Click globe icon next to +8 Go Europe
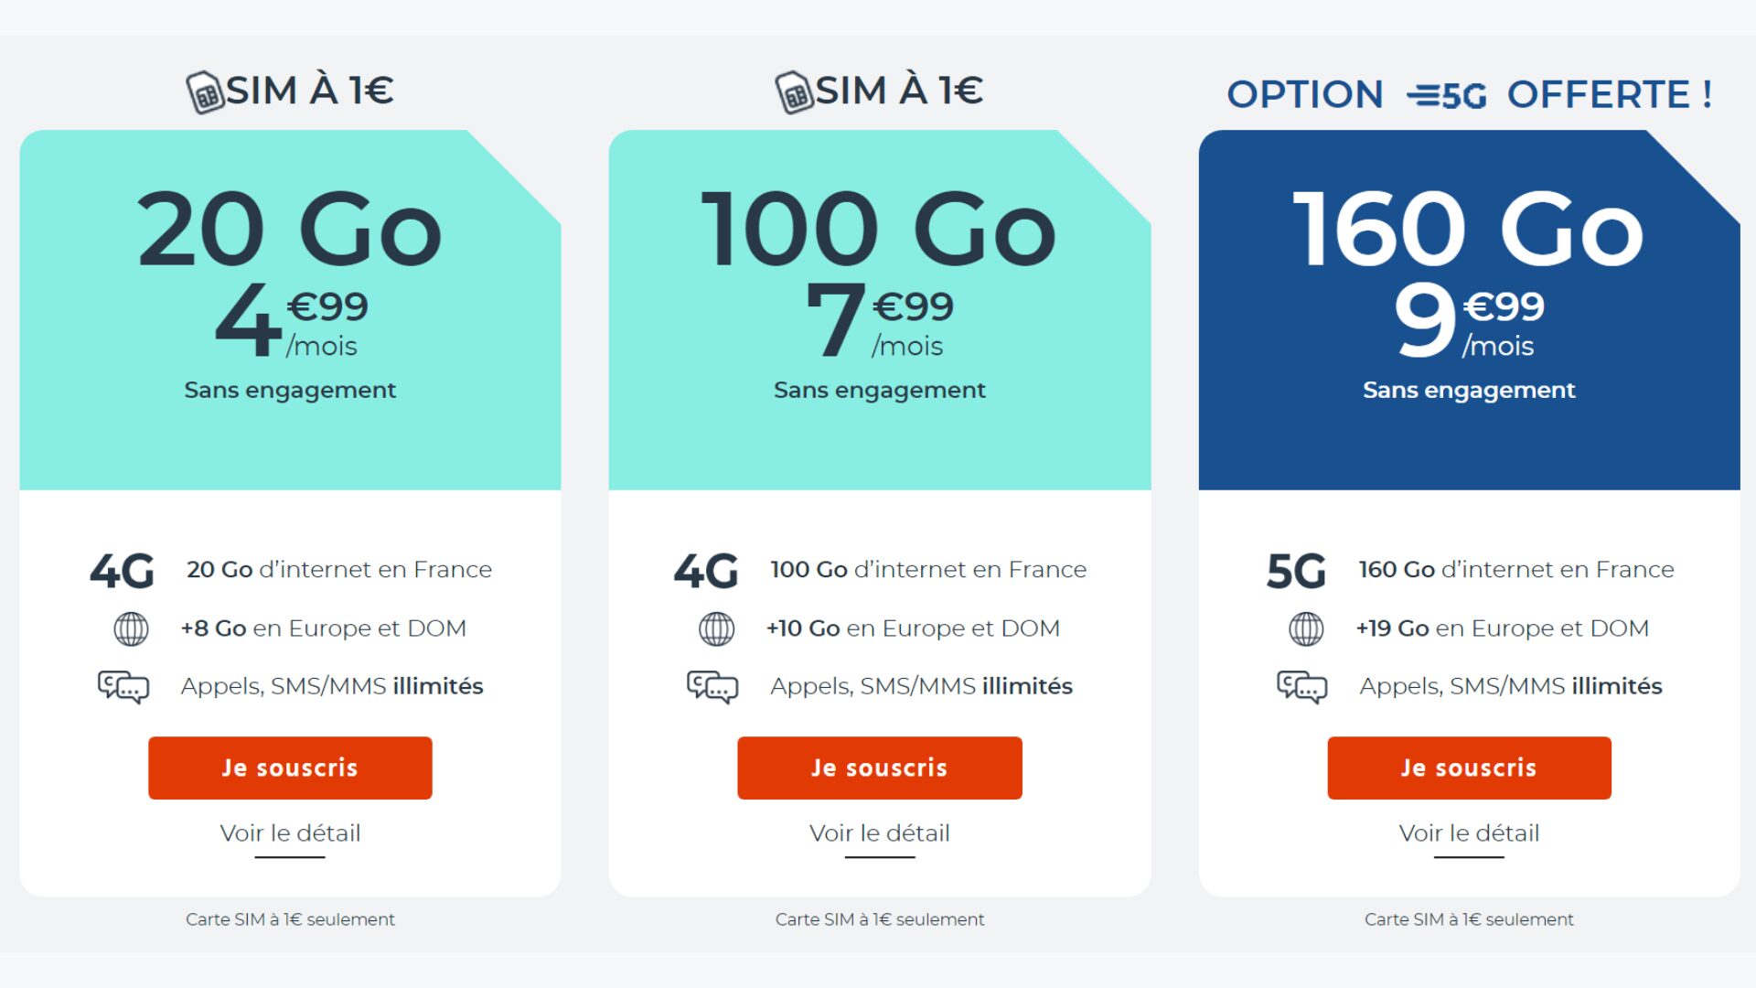The height and width of the screenshot is (988, 1756). 131,629
